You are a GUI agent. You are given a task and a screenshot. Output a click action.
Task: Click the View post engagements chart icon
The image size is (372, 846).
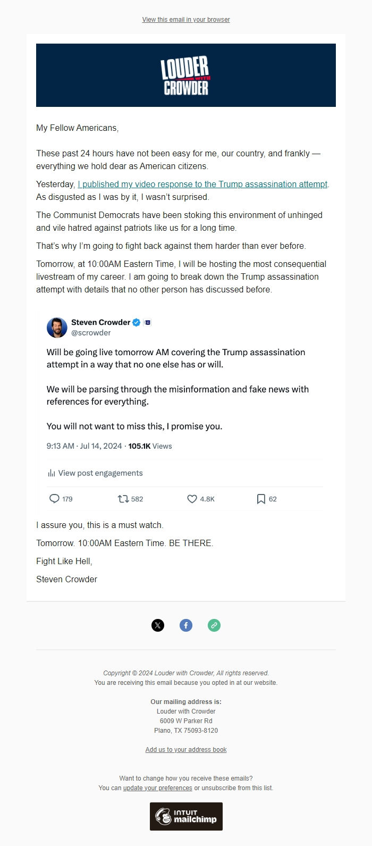(x=52, y=473)
